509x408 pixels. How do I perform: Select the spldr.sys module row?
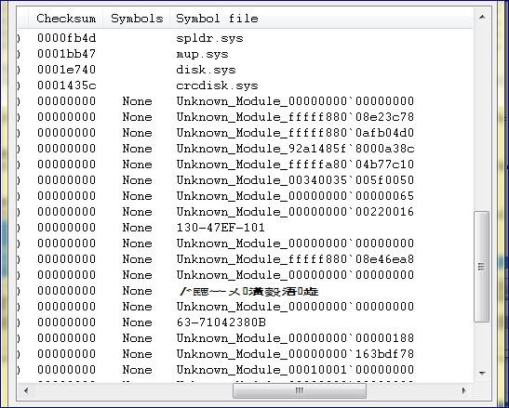click(245, 38)
